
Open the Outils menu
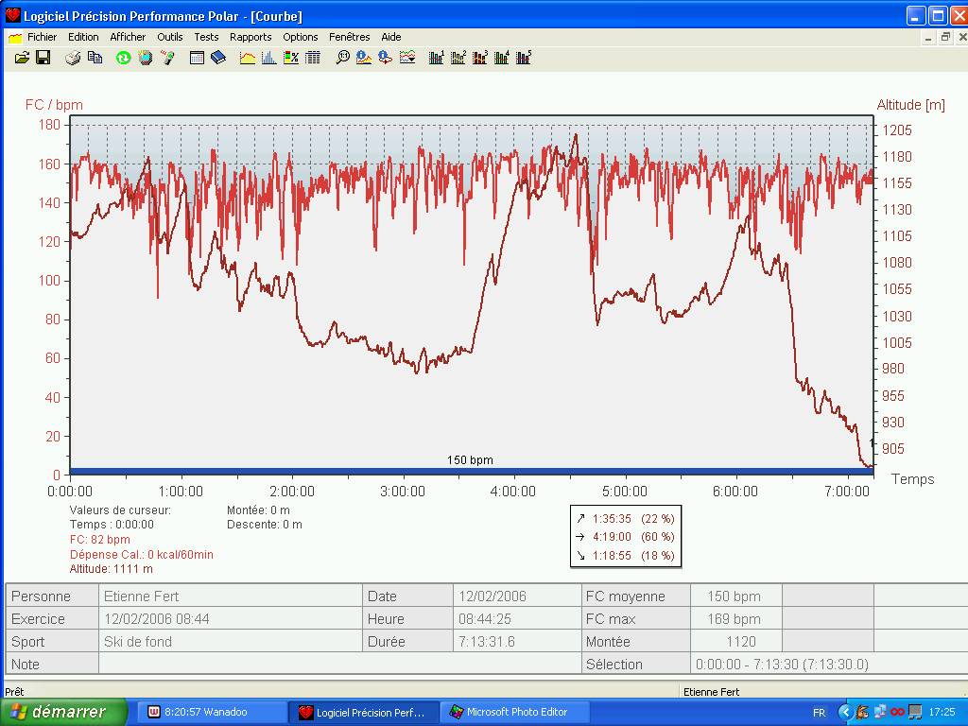coord(170,37)
